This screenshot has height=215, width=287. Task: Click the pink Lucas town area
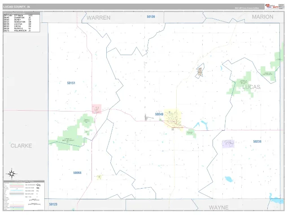pos(97,109)
